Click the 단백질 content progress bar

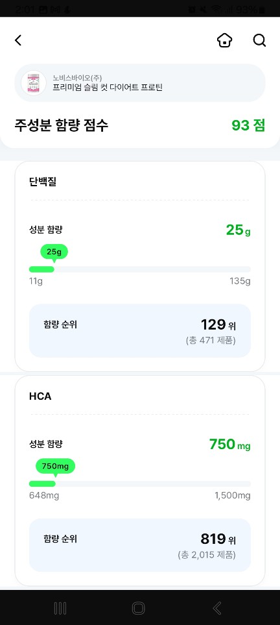pyautogui.click(x=140, y=269)
